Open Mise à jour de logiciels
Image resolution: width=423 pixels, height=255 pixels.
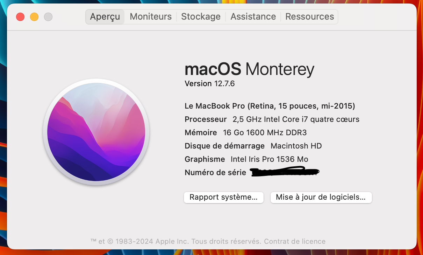pyautogui.click(x=321, y=197)
